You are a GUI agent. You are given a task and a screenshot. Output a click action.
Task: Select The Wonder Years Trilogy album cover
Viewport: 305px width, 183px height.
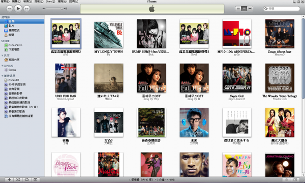click(x=280, y=78)
